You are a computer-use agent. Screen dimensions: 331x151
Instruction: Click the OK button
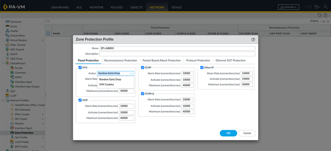pos(228,133)
